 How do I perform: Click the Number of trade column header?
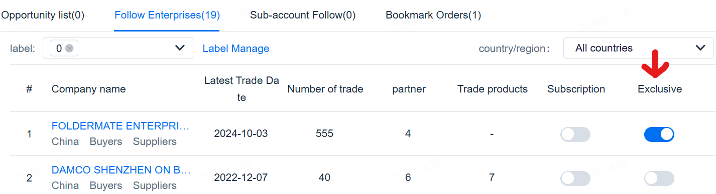tap(325, 89)
